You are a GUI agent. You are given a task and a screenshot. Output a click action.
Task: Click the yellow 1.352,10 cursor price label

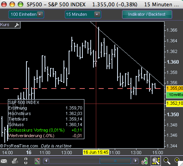[174, 103]
